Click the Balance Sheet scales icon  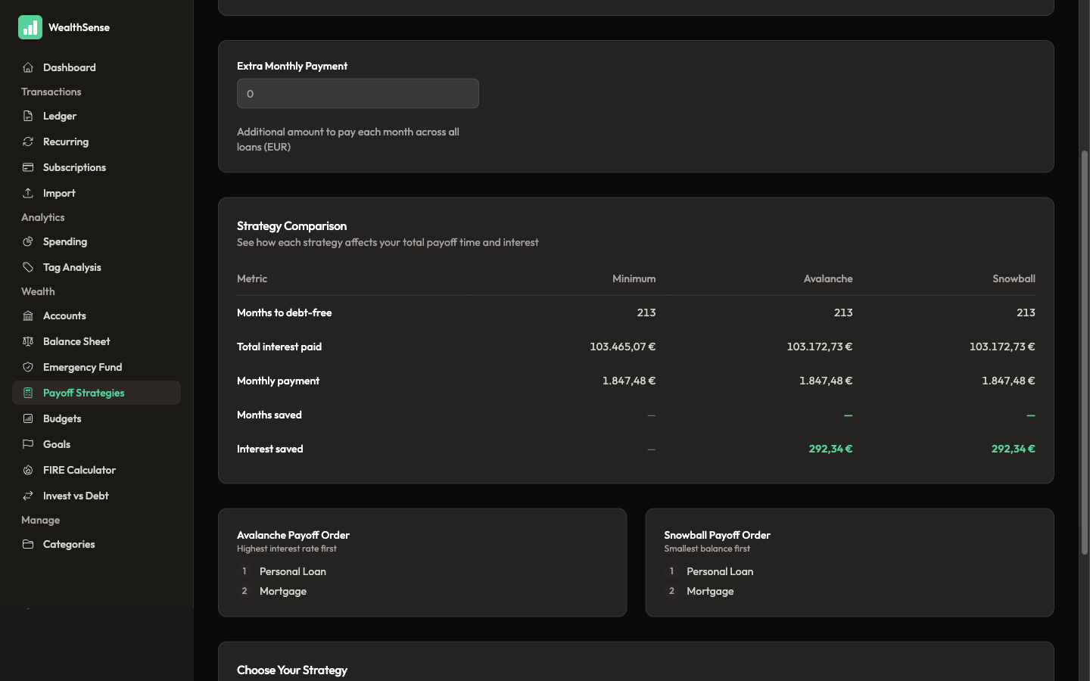click(28, 341)
